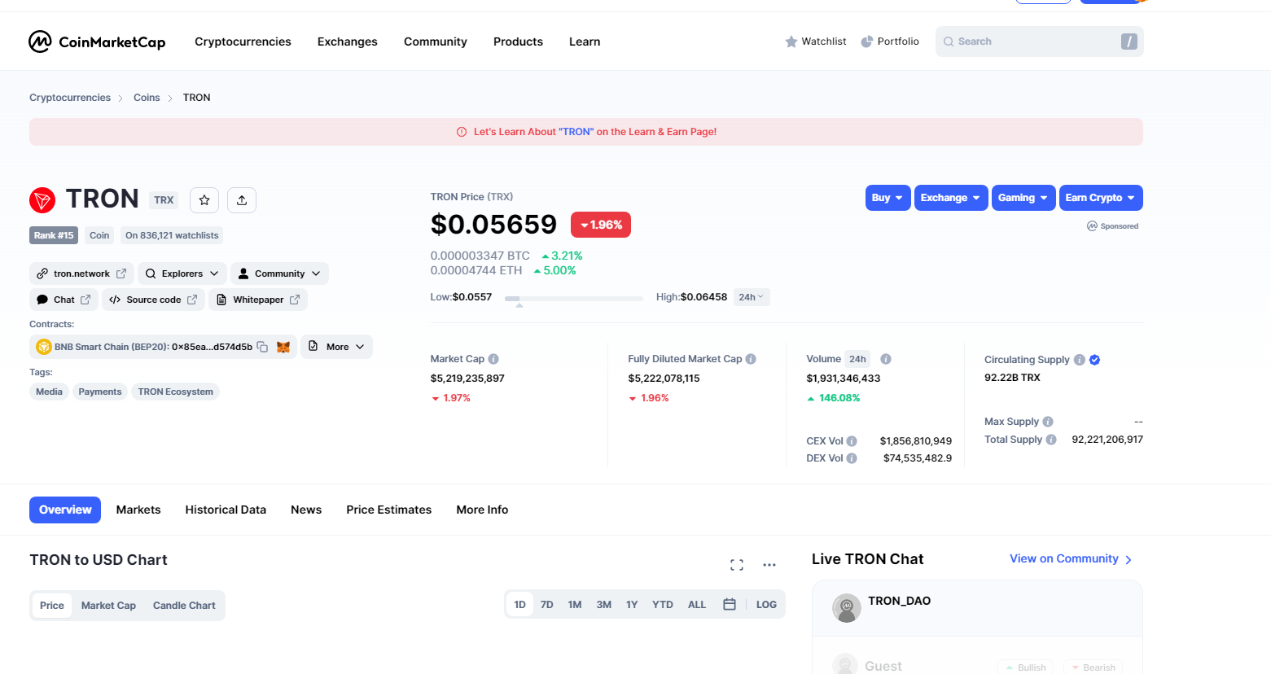Expand the chart to fullscreen
This screenshot has width=1271, height=674.
tap(737, 565)
